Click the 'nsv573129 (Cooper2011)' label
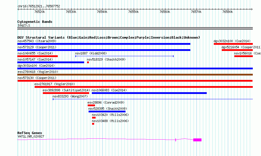 (x=37, y=47)
